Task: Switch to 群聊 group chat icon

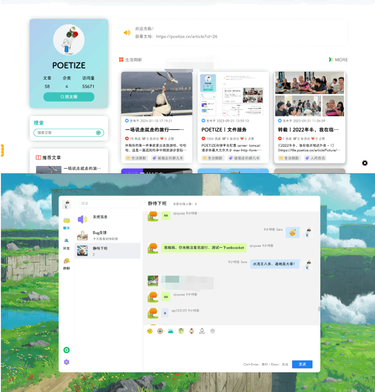Action: coord(67,263)
